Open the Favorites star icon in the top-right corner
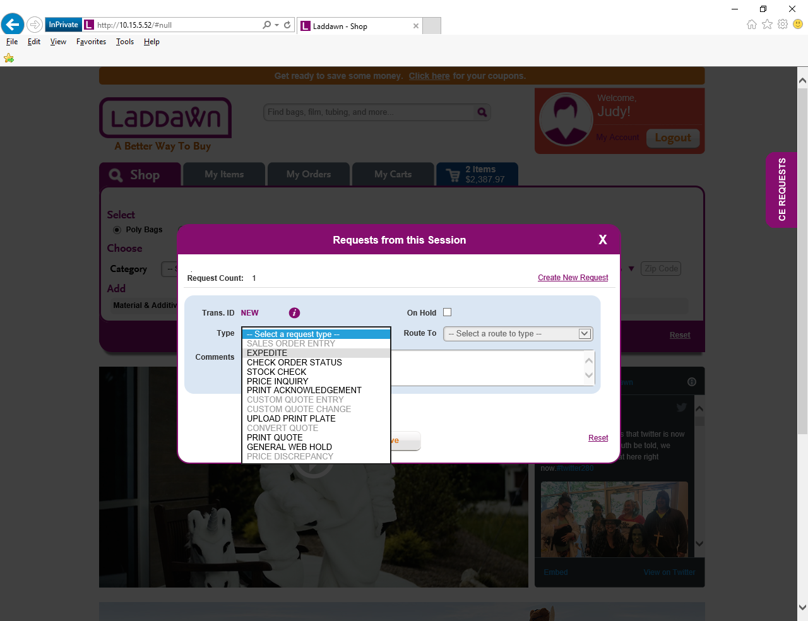Image resolution: width=808 pixels, height=621 pixels. coord(767,24)
